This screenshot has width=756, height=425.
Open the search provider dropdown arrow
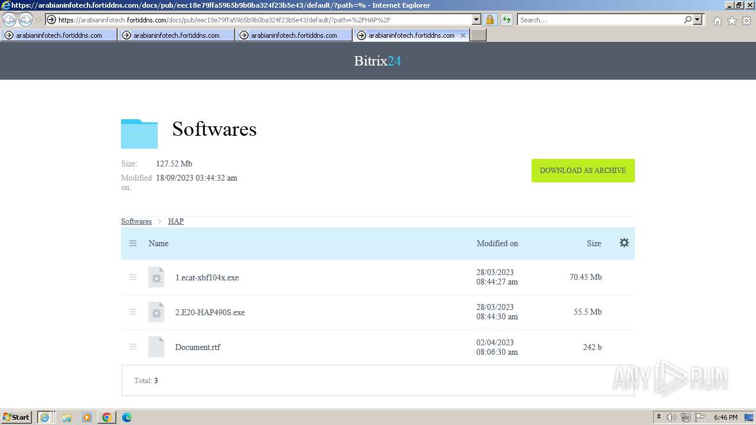[x=698, y=20]
